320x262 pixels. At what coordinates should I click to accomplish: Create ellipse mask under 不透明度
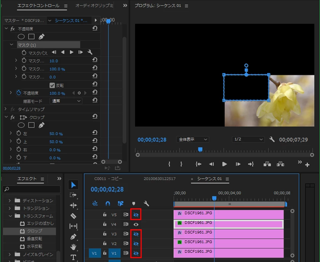[x=21, y=37]
